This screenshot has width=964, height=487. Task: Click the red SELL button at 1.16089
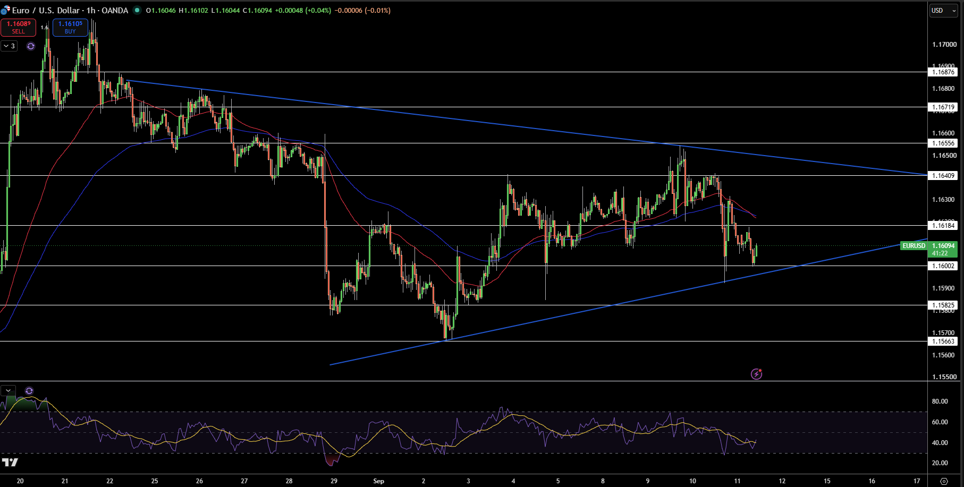point(19,27)
